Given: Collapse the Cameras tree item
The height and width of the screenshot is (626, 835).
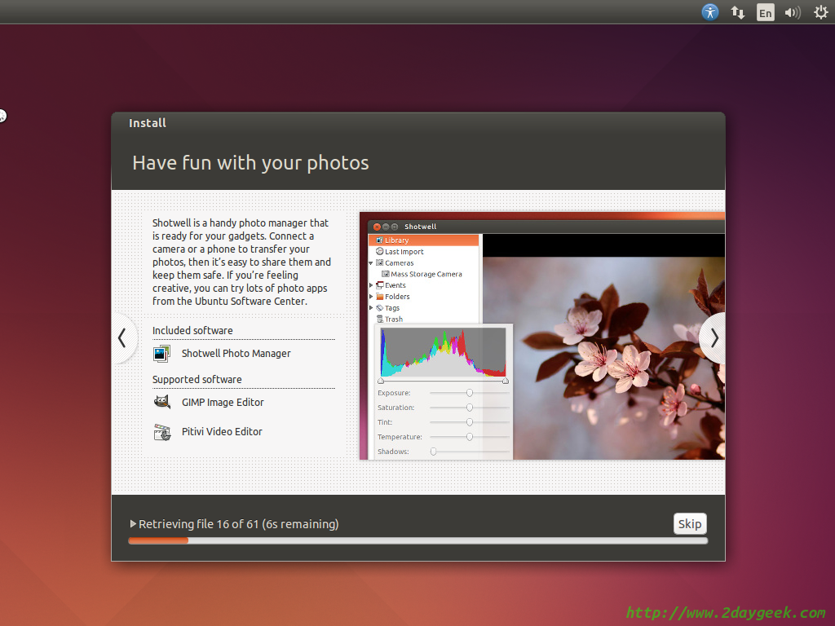Looking at the screenshot, I should [371, 263].
